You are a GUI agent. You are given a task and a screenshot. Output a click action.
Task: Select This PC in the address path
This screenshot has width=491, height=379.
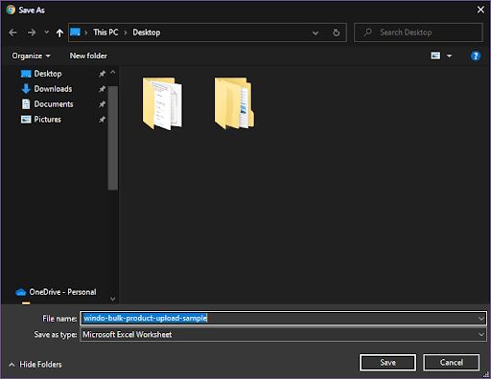(105, 33)
